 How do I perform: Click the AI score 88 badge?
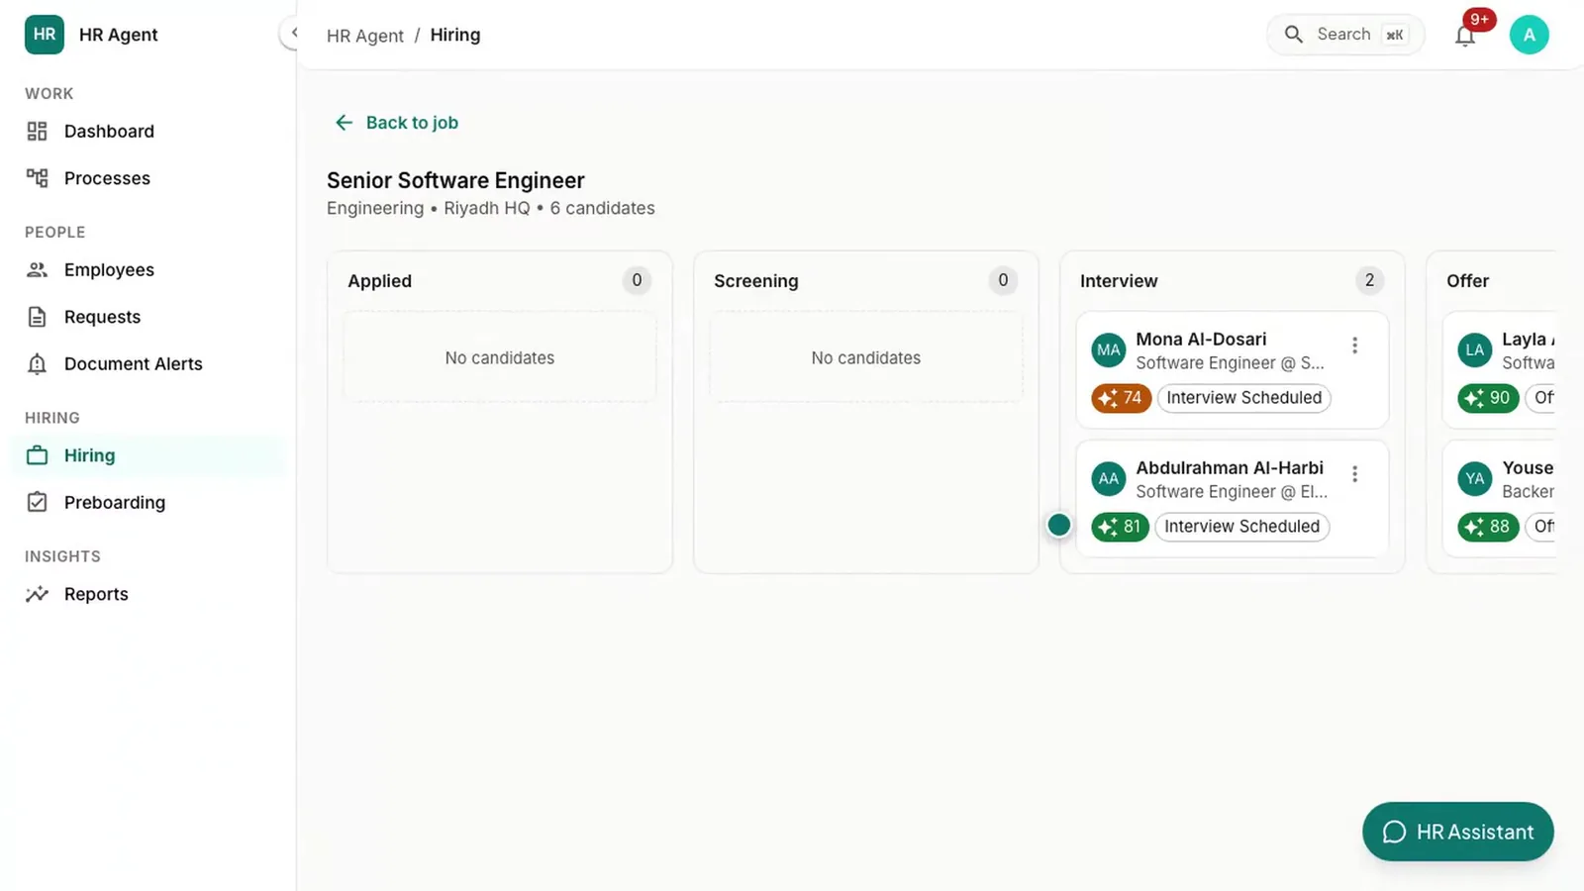pyautogui.click(x=1488, y=527)
